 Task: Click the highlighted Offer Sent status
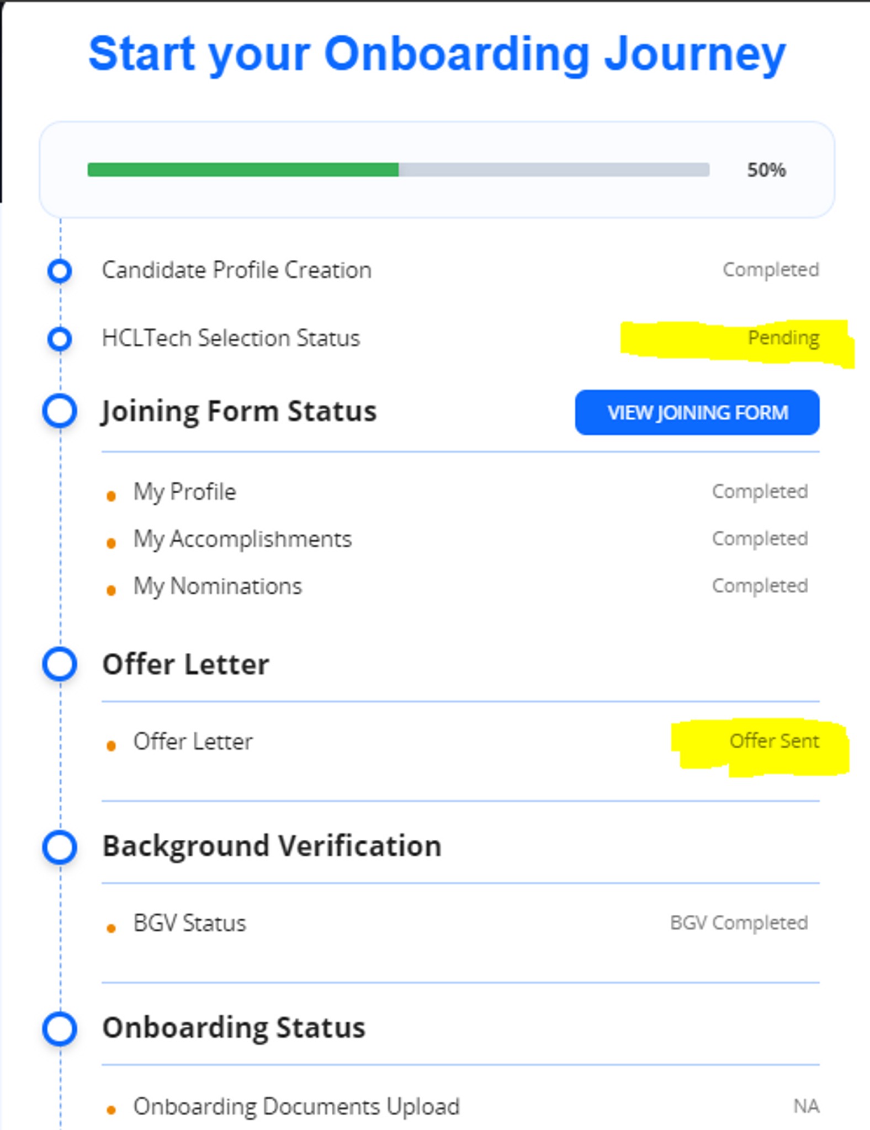tap(773, 741)
